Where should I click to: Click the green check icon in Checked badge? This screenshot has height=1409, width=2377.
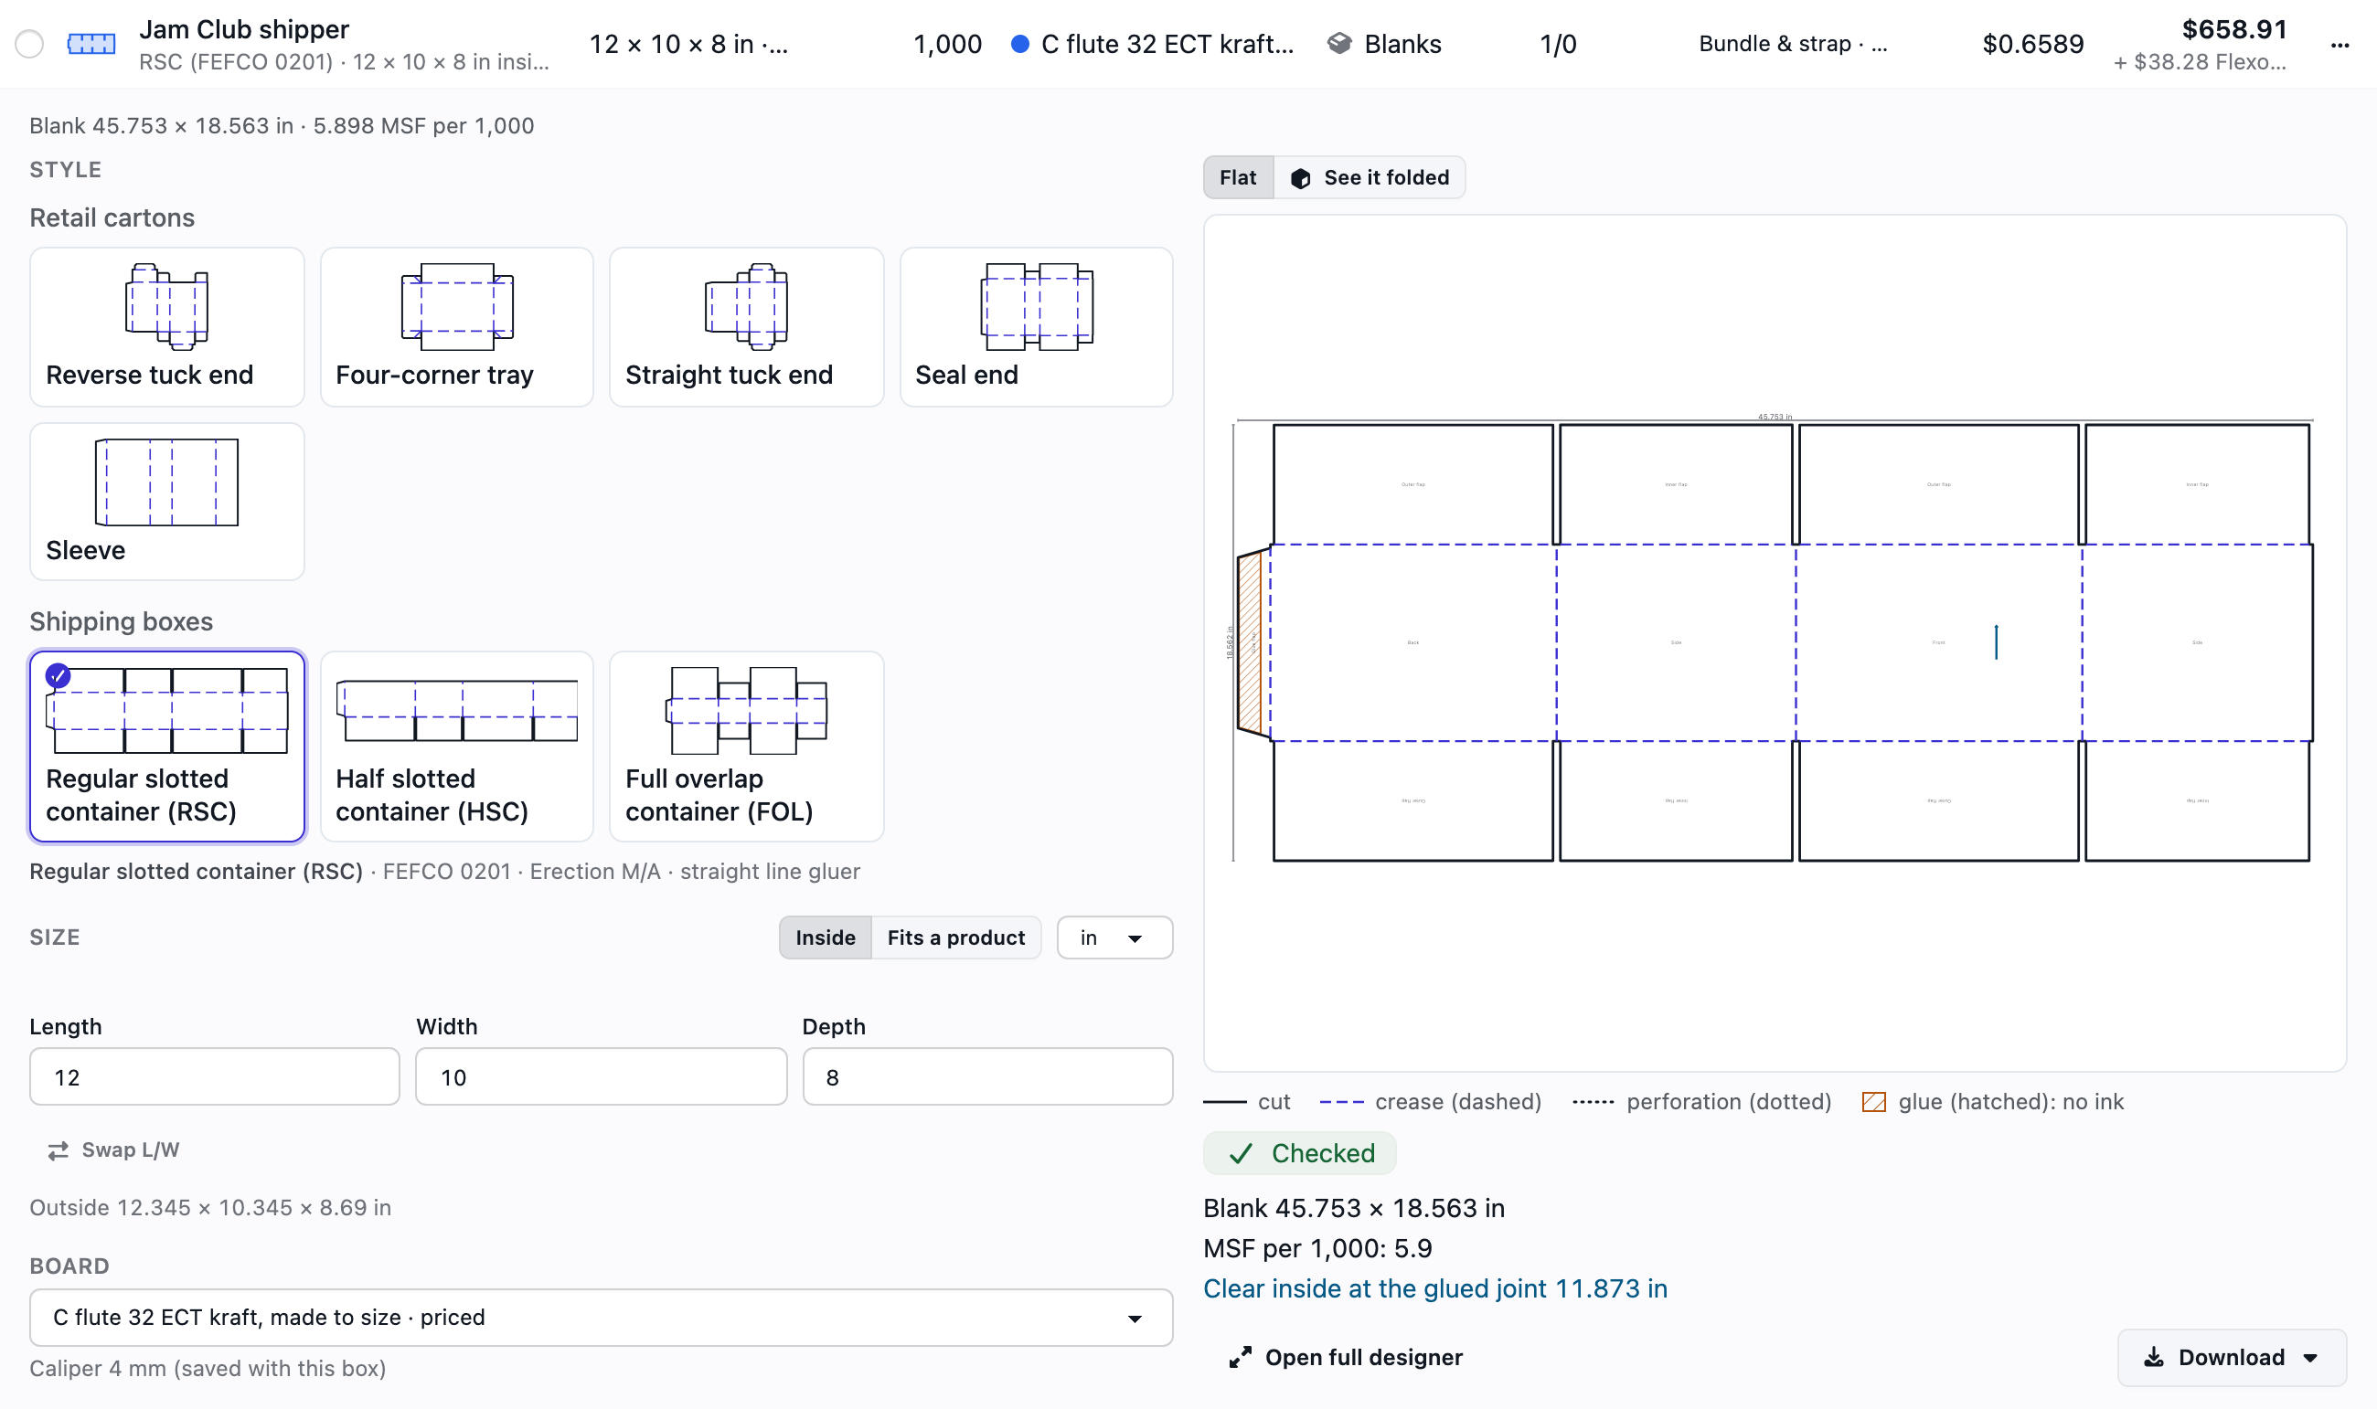pyautogui.click(x=1241, y=1153)
